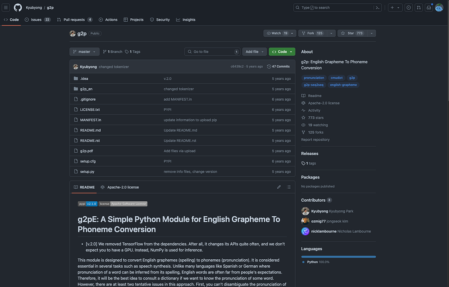Viewport: 449px width, 287px height.
Task: Click the Python languages bar
Action: (x=338, y=257)
